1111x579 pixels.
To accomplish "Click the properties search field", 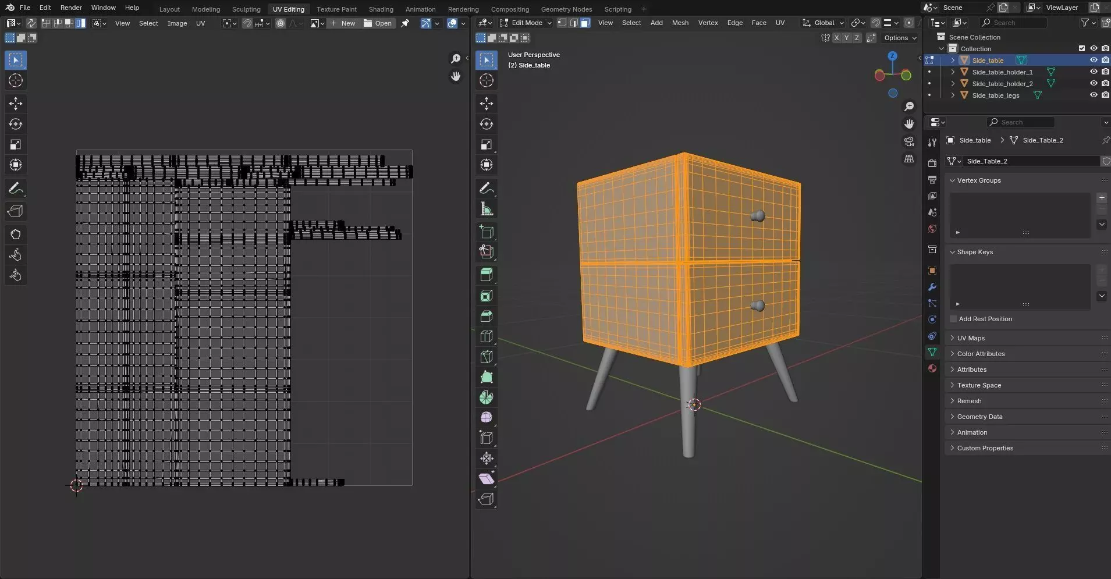I will 1021,122.
